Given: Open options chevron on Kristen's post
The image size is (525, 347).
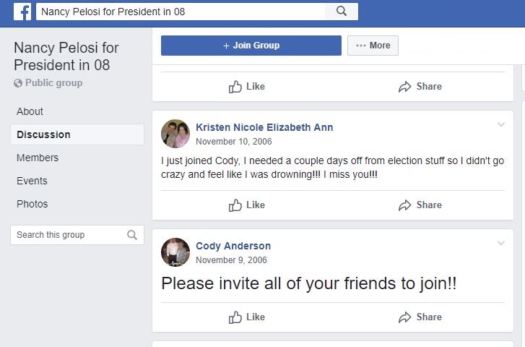Looking at the screenshot, I should [501, 125].
